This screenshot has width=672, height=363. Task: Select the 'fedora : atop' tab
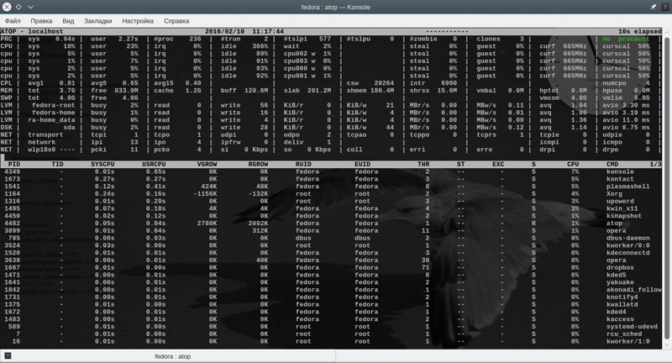173,356
